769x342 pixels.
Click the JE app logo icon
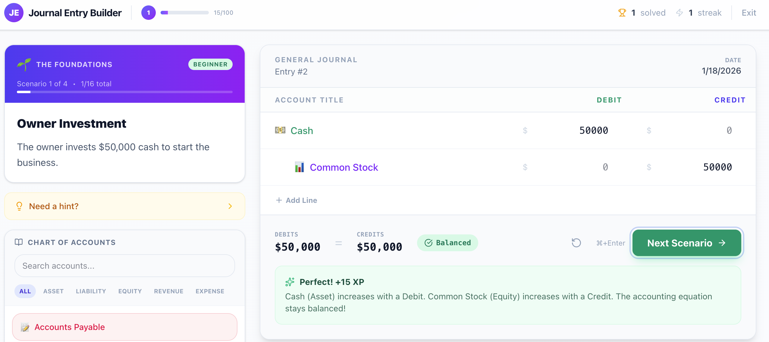[14, 13]
